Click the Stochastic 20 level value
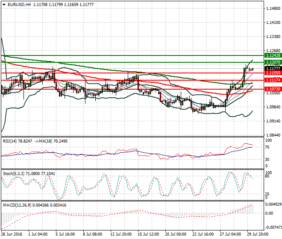 (x=267, y=194)
